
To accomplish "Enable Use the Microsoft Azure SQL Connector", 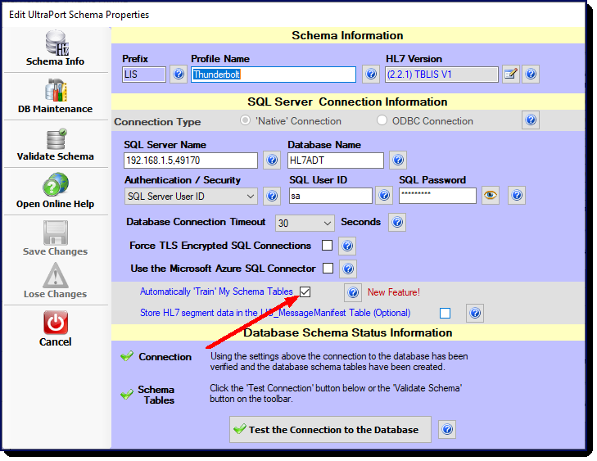I will (328, 269).
